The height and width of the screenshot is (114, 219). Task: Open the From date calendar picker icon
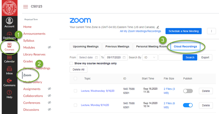tap(96, 57)
